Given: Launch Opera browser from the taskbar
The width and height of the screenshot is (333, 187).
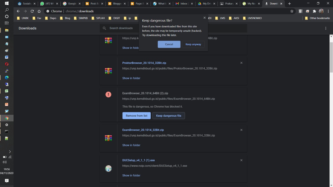Looking at the screenshot, I should click(7, 64).
